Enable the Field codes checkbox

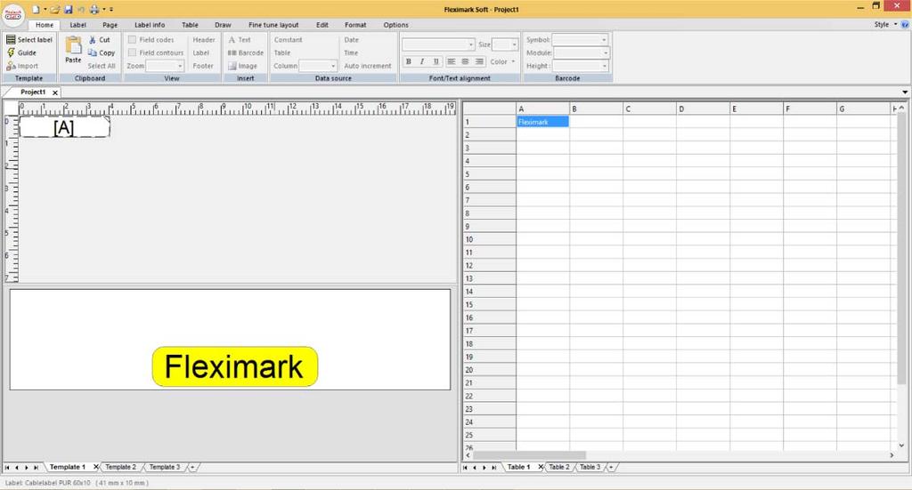(x=132, y=39)
